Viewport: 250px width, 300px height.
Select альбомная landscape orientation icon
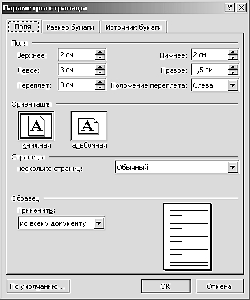click(89, 126)
